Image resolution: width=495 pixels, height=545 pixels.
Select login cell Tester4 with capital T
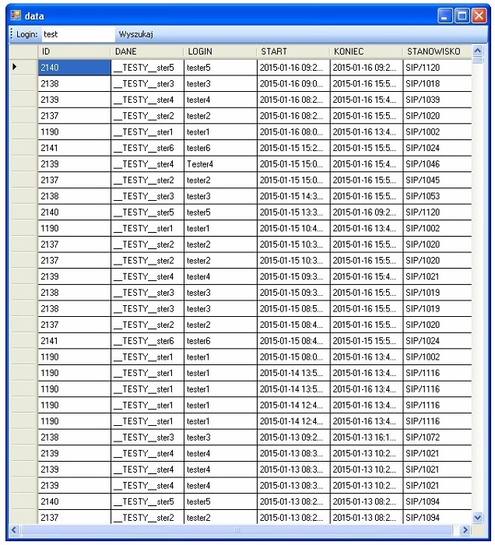click(x=220, y=163)
